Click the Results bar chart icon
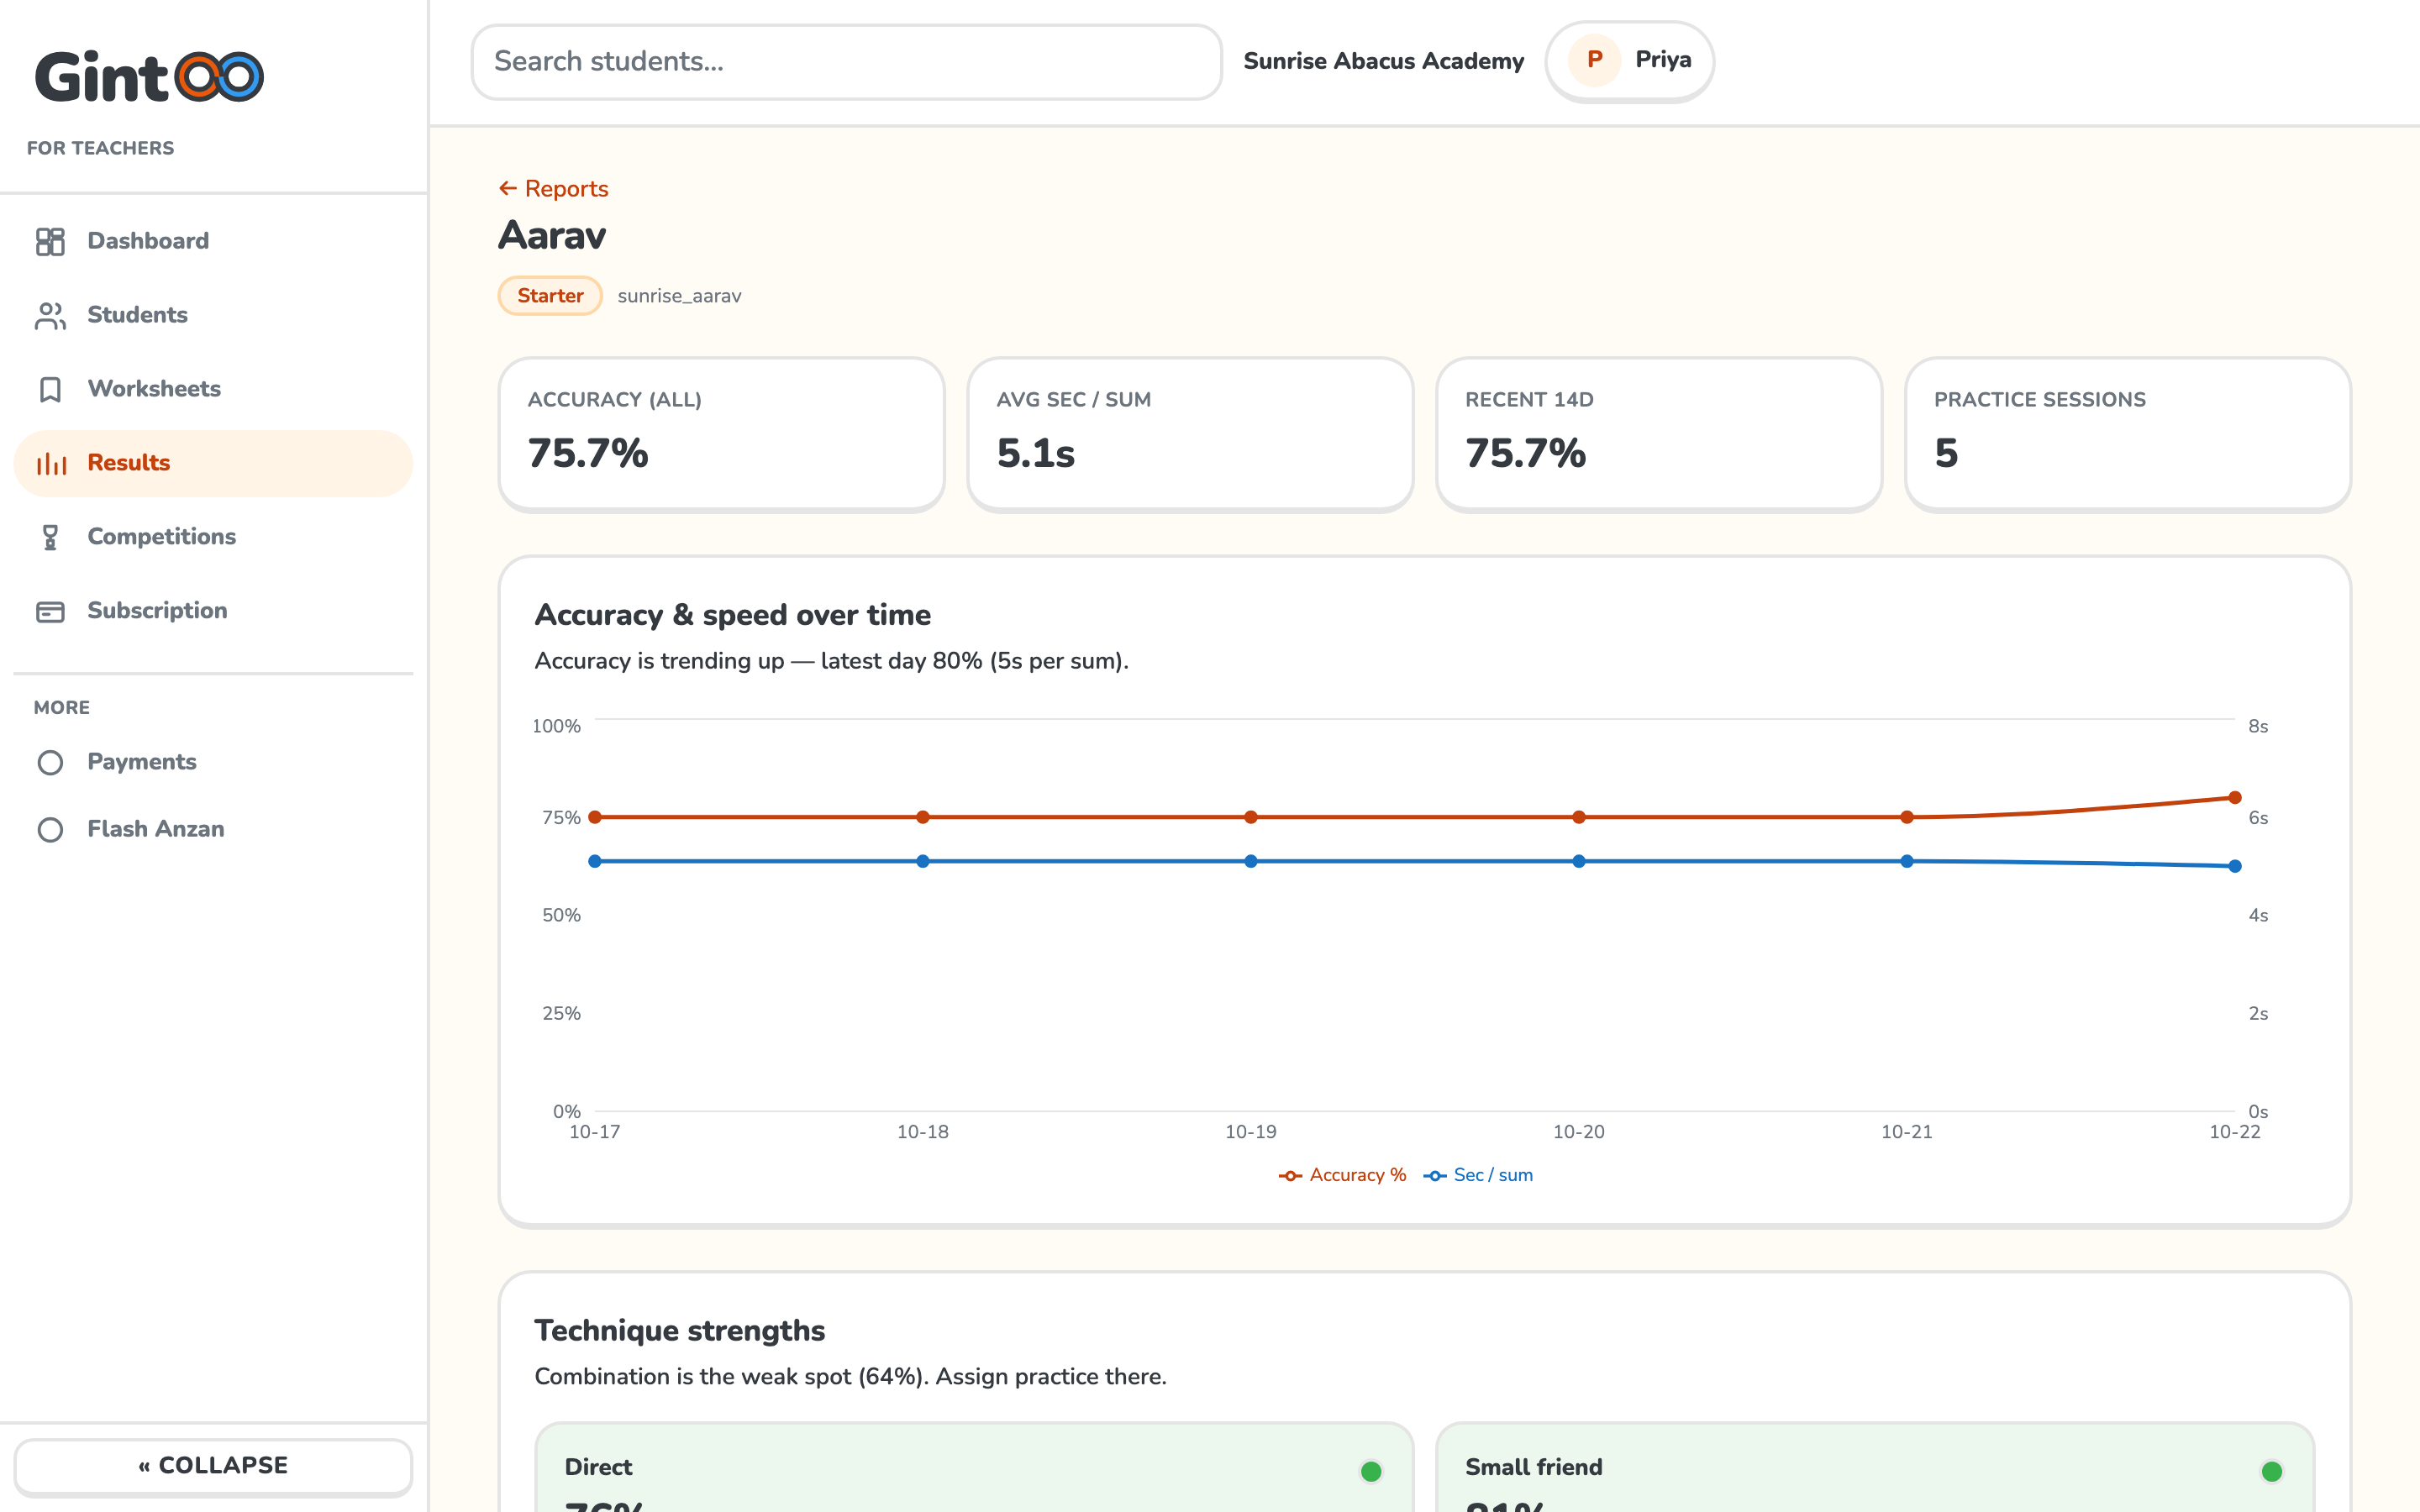 50,463
